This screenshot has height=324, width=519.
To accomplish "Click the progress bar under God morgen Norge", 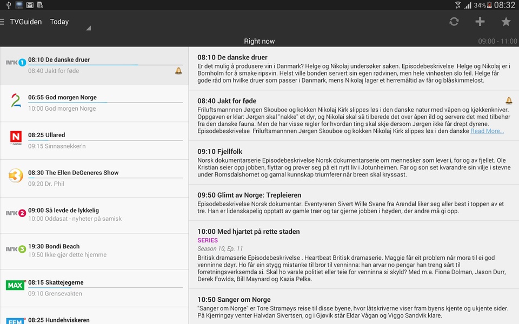I will click(105, 103).
